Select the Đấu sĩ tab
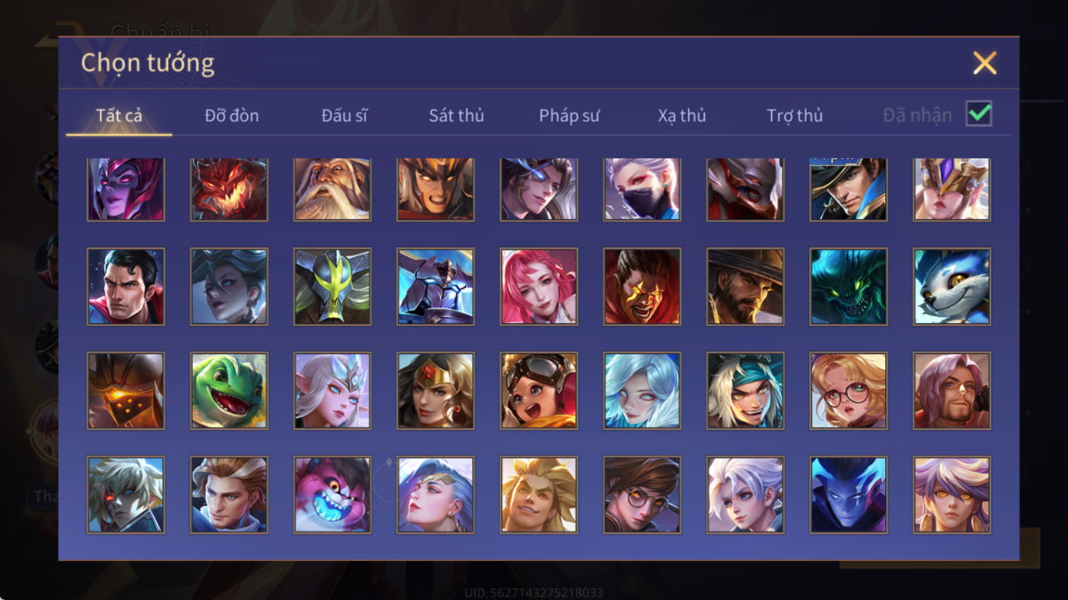The width and height of the screenshot is (1068, 600). [x=344, y=115]
